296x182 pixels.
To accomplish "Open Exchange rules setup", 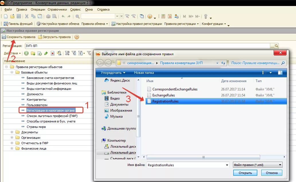I will point(58,24).
